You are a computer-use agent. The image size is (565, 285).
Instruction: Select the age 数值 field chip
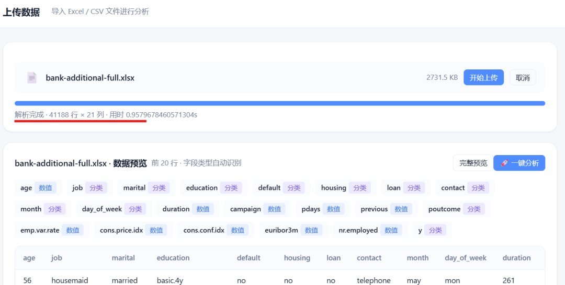38,187
